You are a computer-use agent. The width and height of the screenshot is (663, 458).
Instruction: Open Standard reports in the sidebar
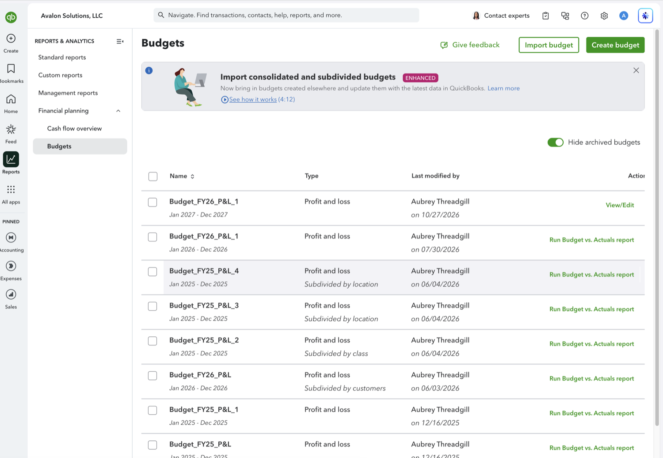pyautogui.click(x=62, y=58)
